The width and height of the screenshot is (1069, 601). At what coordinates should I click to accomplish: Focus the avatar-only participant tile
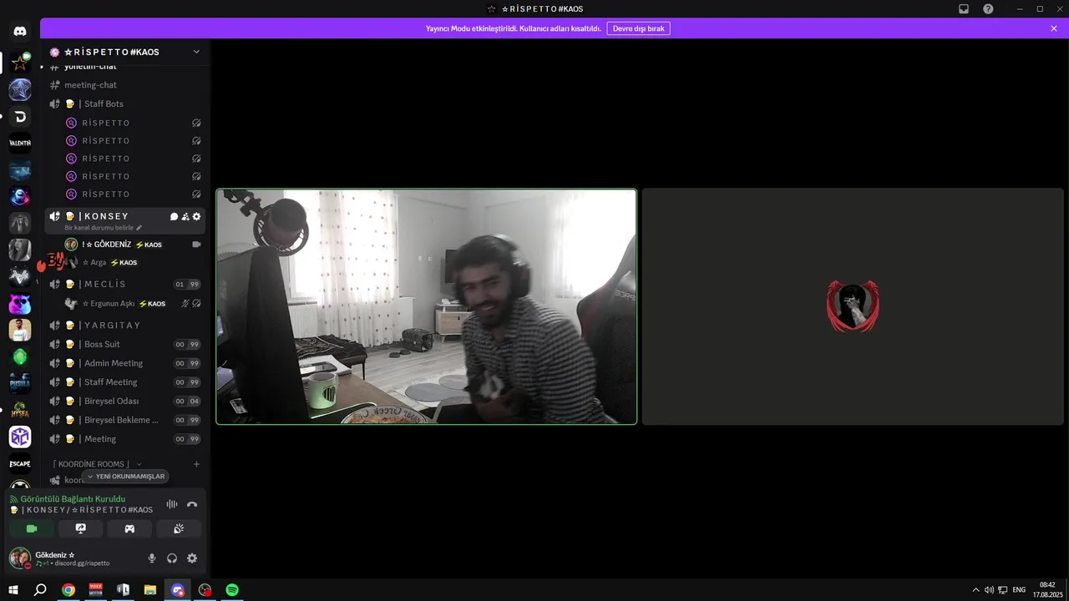coord(853,307)
